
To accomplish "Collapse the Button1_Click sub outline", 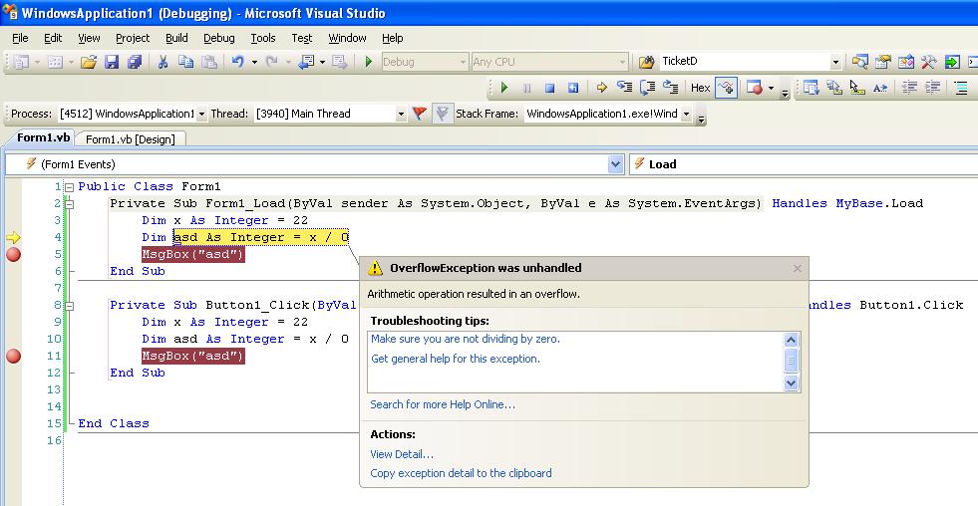I will [x=69, y=306].
